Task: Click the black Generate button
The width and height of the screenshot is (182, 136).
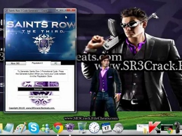Action: pos(38,89)
